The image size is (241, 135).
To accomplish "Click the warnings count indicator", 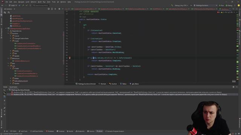I will click(222, 12).
